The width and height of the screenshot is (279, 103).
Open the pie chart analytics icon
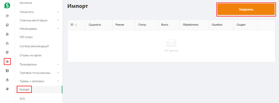pyautogui.click(x=7, y=16)
